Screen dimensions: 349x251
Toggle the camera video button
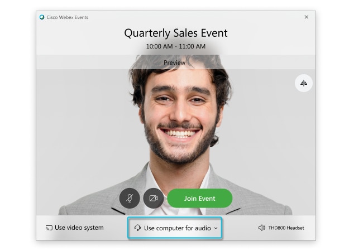[x=154, y=198]
